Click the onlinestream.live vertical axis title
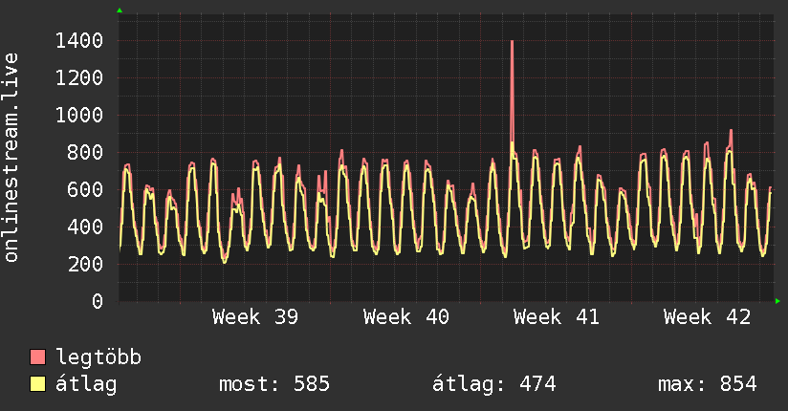This screenshot has width=788, height=411. [x=11, y=158]
